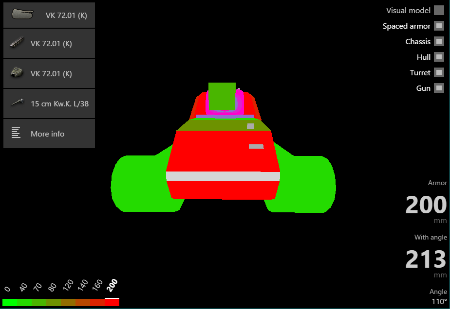450x309 pixels.
Task: Click the track chassis icon
Action: (17, 42)
